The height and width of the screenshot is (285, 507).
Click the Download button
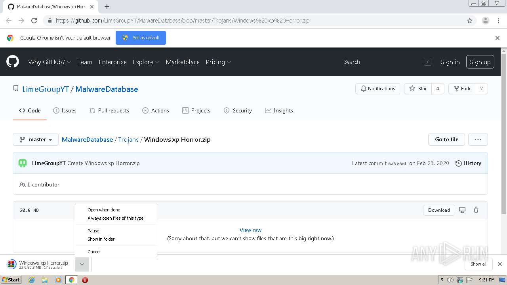pyautogui.click(x=439, y=210)
